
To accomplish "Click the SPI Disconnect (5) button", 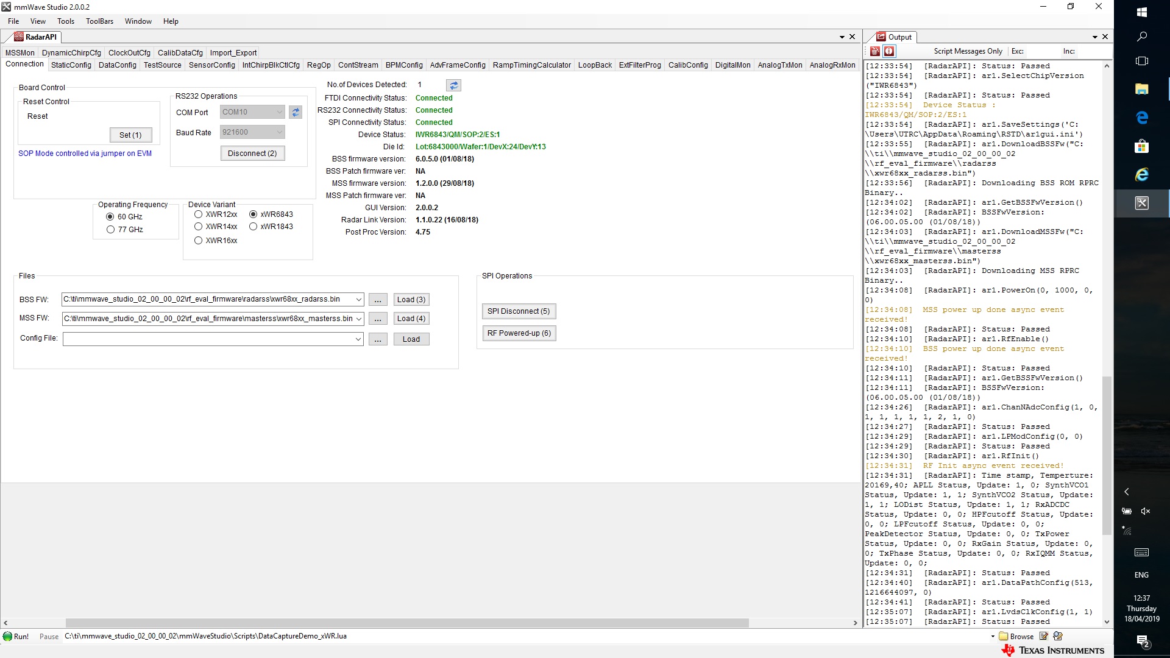I will [x=519, y=311].
